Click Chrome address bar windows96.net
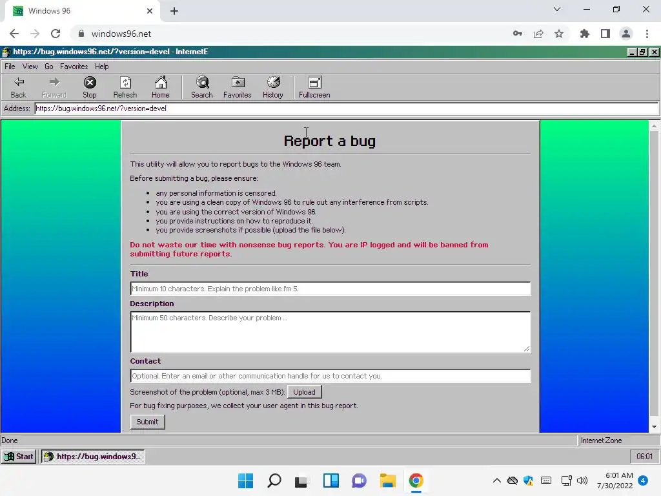This screenshot has width=661, height=496. point(121,34)
